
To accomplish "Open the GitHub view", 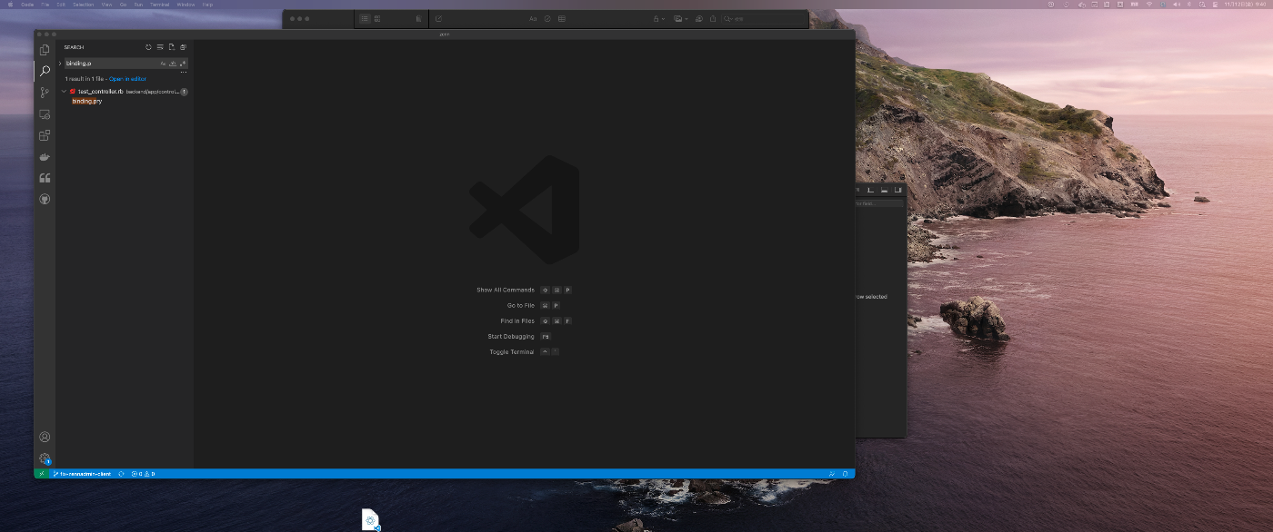I will click(45, 199).
